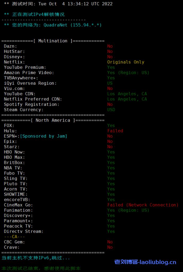Click the Hulu "Failed" status
The height and width of the screenshot is (272, 183).
click(115, 131)
